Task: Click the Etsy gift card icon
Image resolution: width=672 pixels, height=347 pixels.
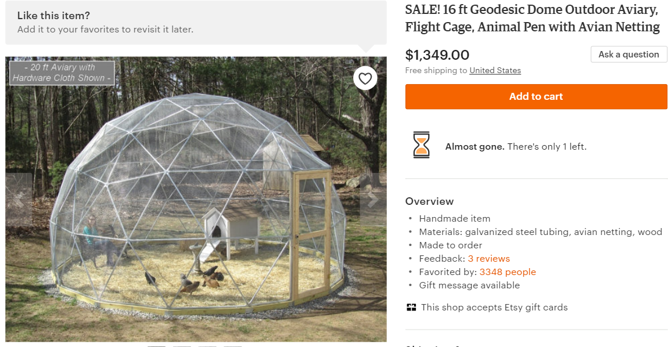Action: coord(411,308)
